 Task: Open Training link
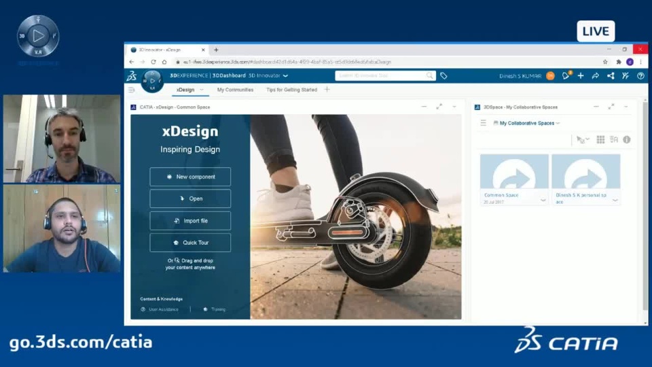point(215,310)
